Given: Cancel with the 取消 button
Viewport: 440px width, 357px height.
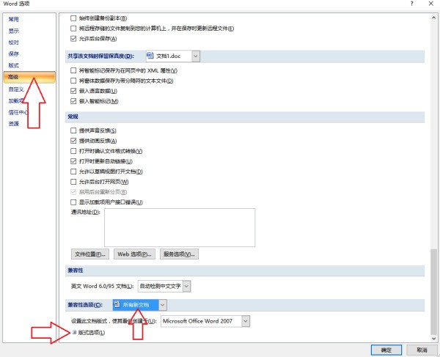Looking at the screenshot, I should click(x=422, y=350).
